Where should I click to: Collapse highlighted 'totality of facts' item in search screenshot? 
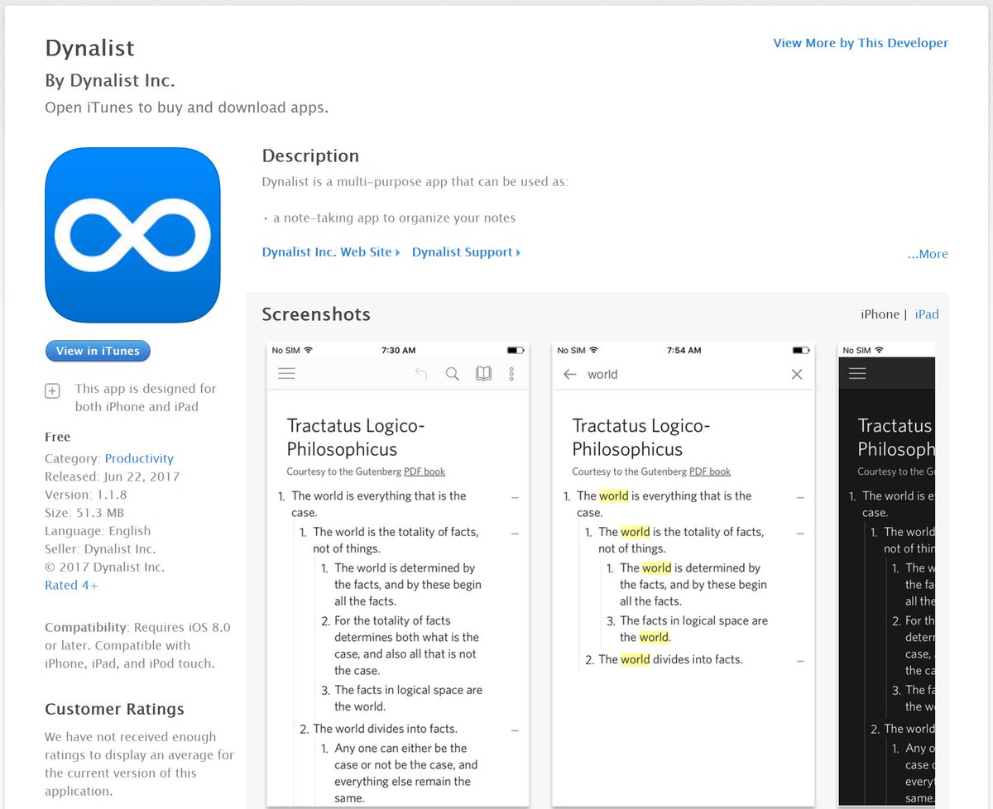coord(800,534)
